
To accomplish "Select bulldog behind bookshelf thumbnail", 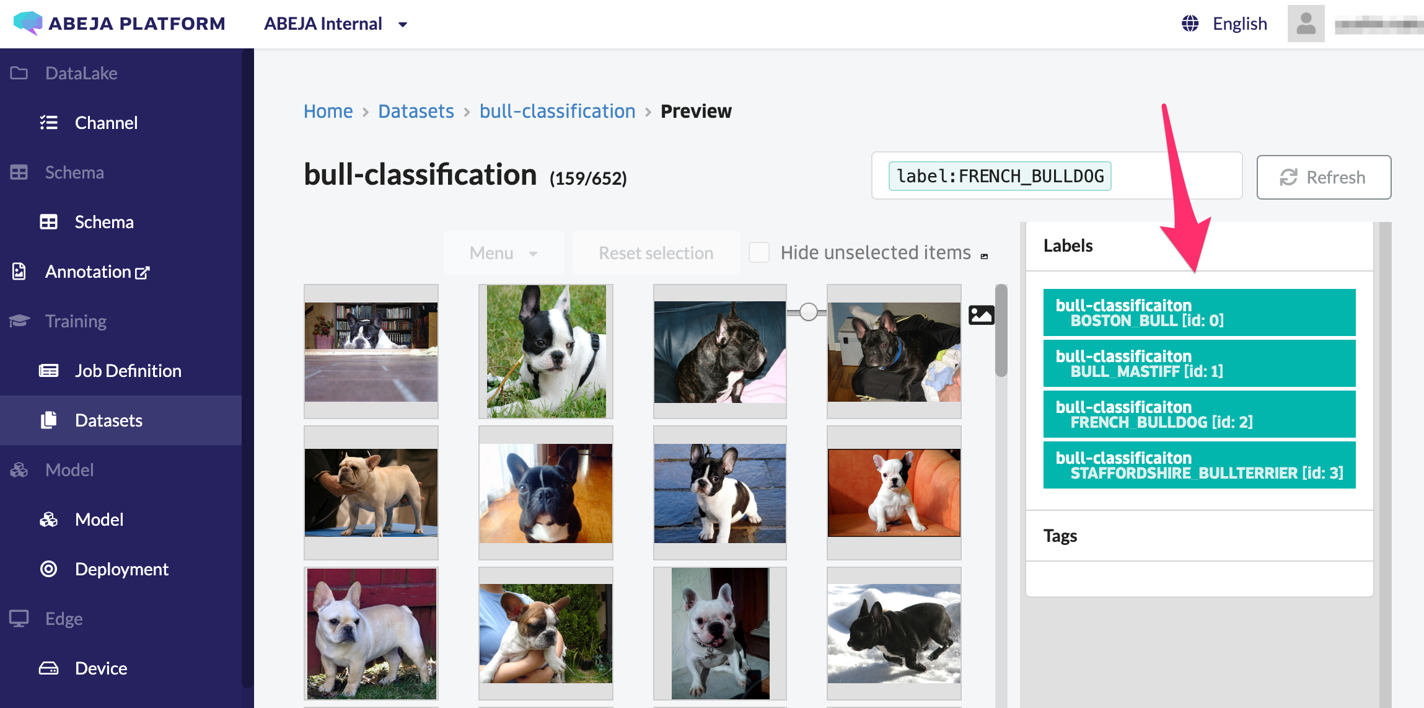I will [x=371, y=352].
